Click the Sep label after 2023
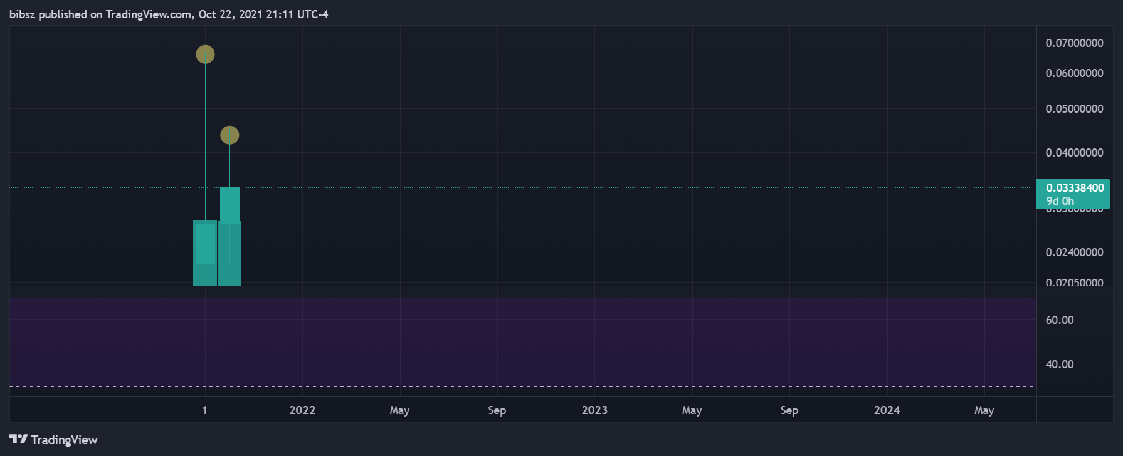This screenshot has width=1123, height=456. click(x=789, y=410)
